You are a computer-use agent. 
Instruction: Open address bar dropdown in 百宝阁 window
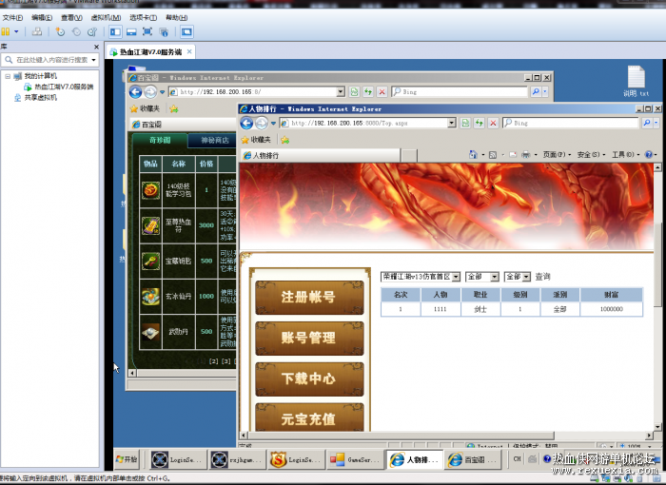click(x=341, y=91)
